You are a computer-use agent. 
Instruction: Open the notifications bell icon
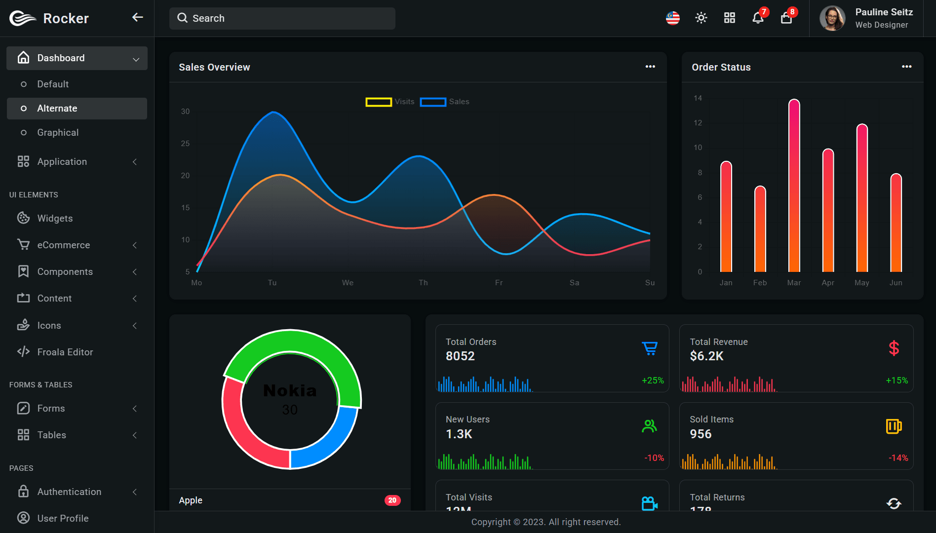pyautogui.click(x=758, y=18)
